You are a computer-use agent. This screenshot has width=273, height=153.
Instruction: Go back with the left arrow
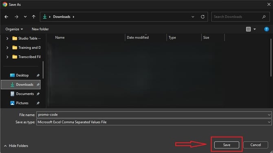click(x=7, y=17)
